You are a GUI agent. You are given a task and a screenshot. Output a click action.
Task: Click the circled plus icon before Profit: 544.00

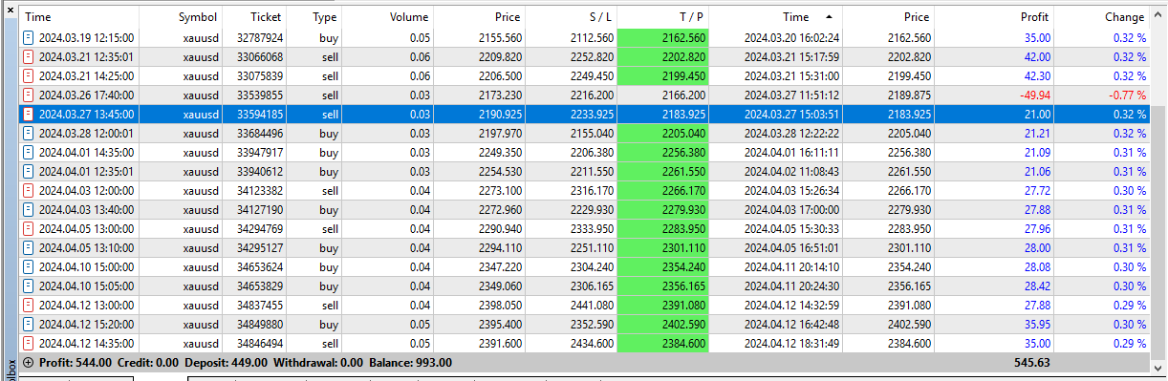point(28,363)
